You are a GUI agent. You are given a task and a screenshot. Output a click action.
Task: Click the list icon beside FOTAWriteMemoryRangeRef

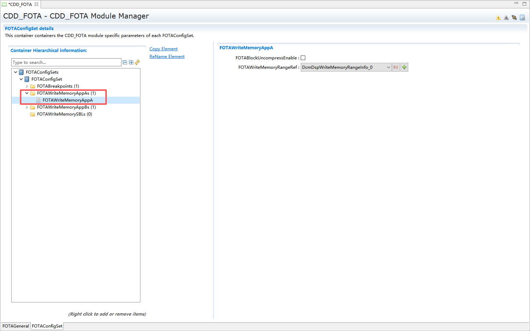click(x=396, y=67)
